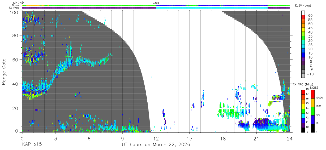326x150 pixels.
Task: Click the yellow segment of elevation color bar
Action: 303,30
